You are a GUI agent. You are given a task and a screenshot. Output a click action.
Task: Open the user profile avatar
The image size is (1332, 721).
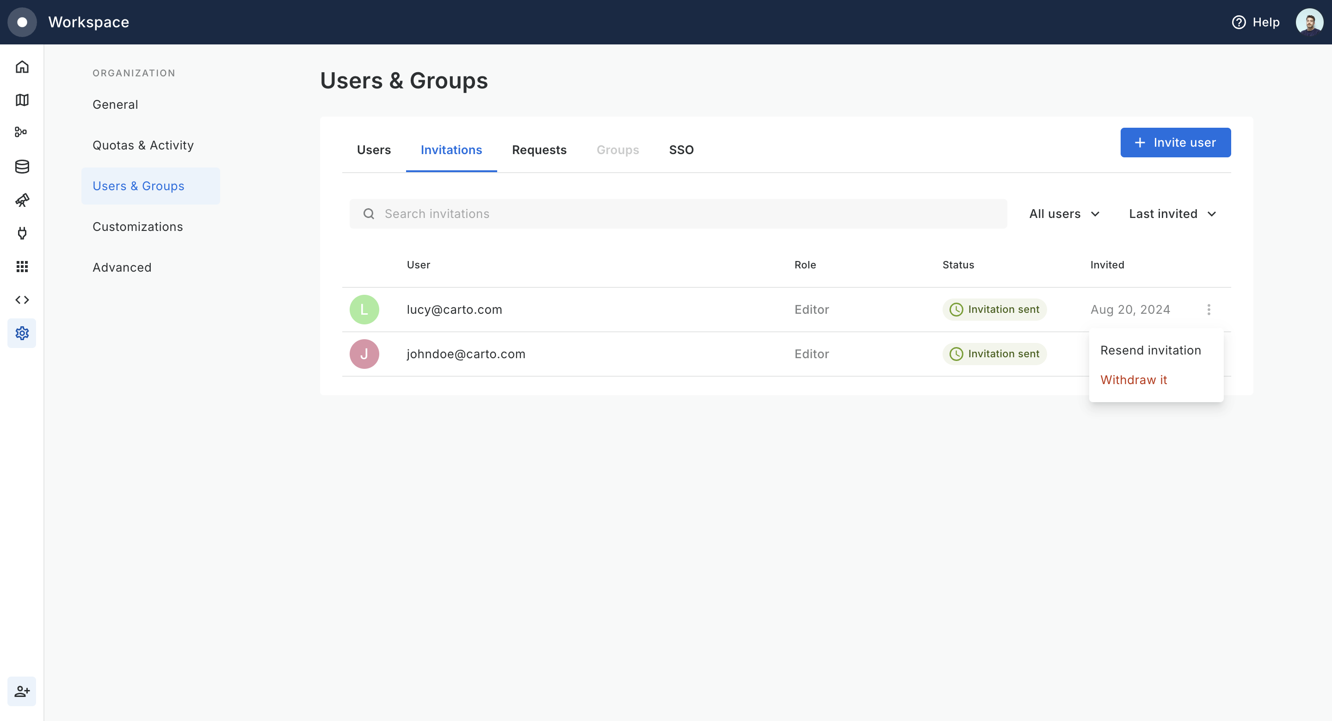point(1309,22)
